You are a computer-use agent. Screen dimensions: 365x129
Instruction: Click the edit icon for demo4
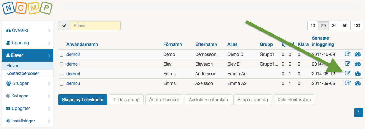pos(347,74)
